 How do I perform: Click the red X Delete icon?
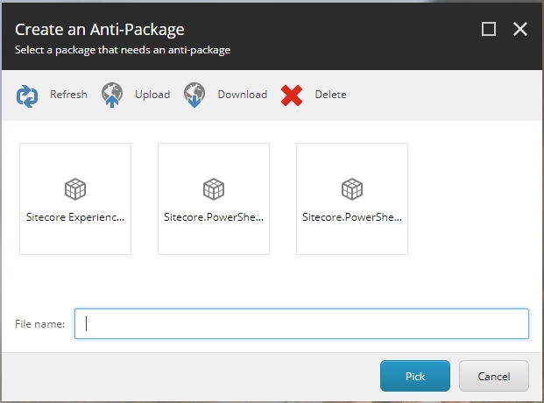click(292, 95)
